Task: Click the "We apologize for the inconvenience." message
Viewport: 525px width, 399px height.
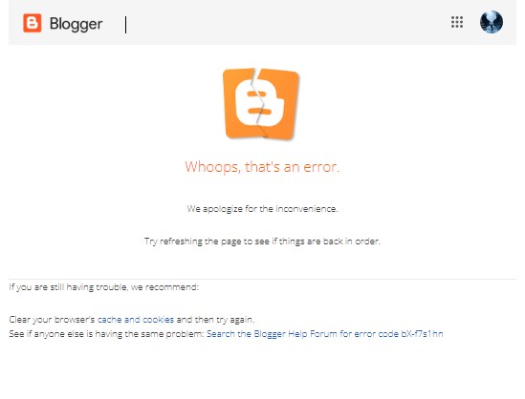Action: (262, 209)
